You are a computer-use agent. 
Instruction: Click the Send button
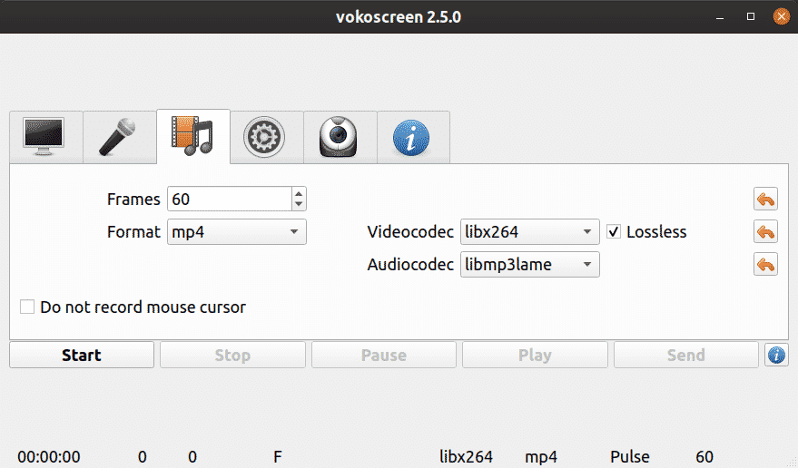tap(685, 355)
